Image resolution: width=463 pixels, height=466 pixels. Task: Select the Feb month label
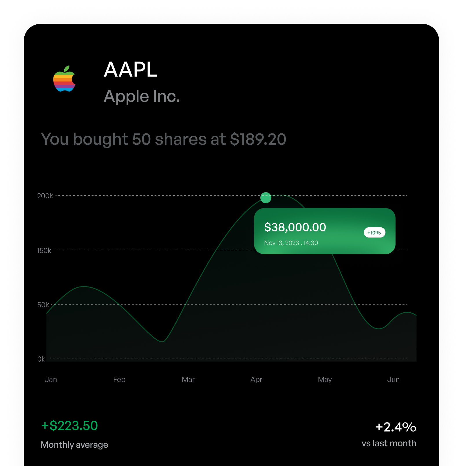click(x=119, y=380)
